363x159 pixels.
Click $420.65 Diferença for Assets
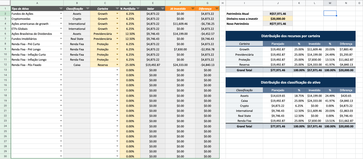point(346,96)
